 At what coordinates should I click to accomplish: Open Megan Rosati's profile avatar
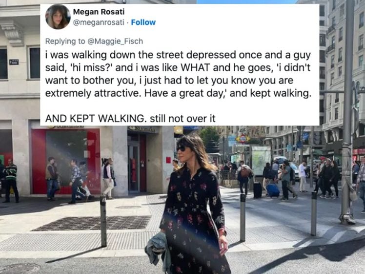point(58,17)
